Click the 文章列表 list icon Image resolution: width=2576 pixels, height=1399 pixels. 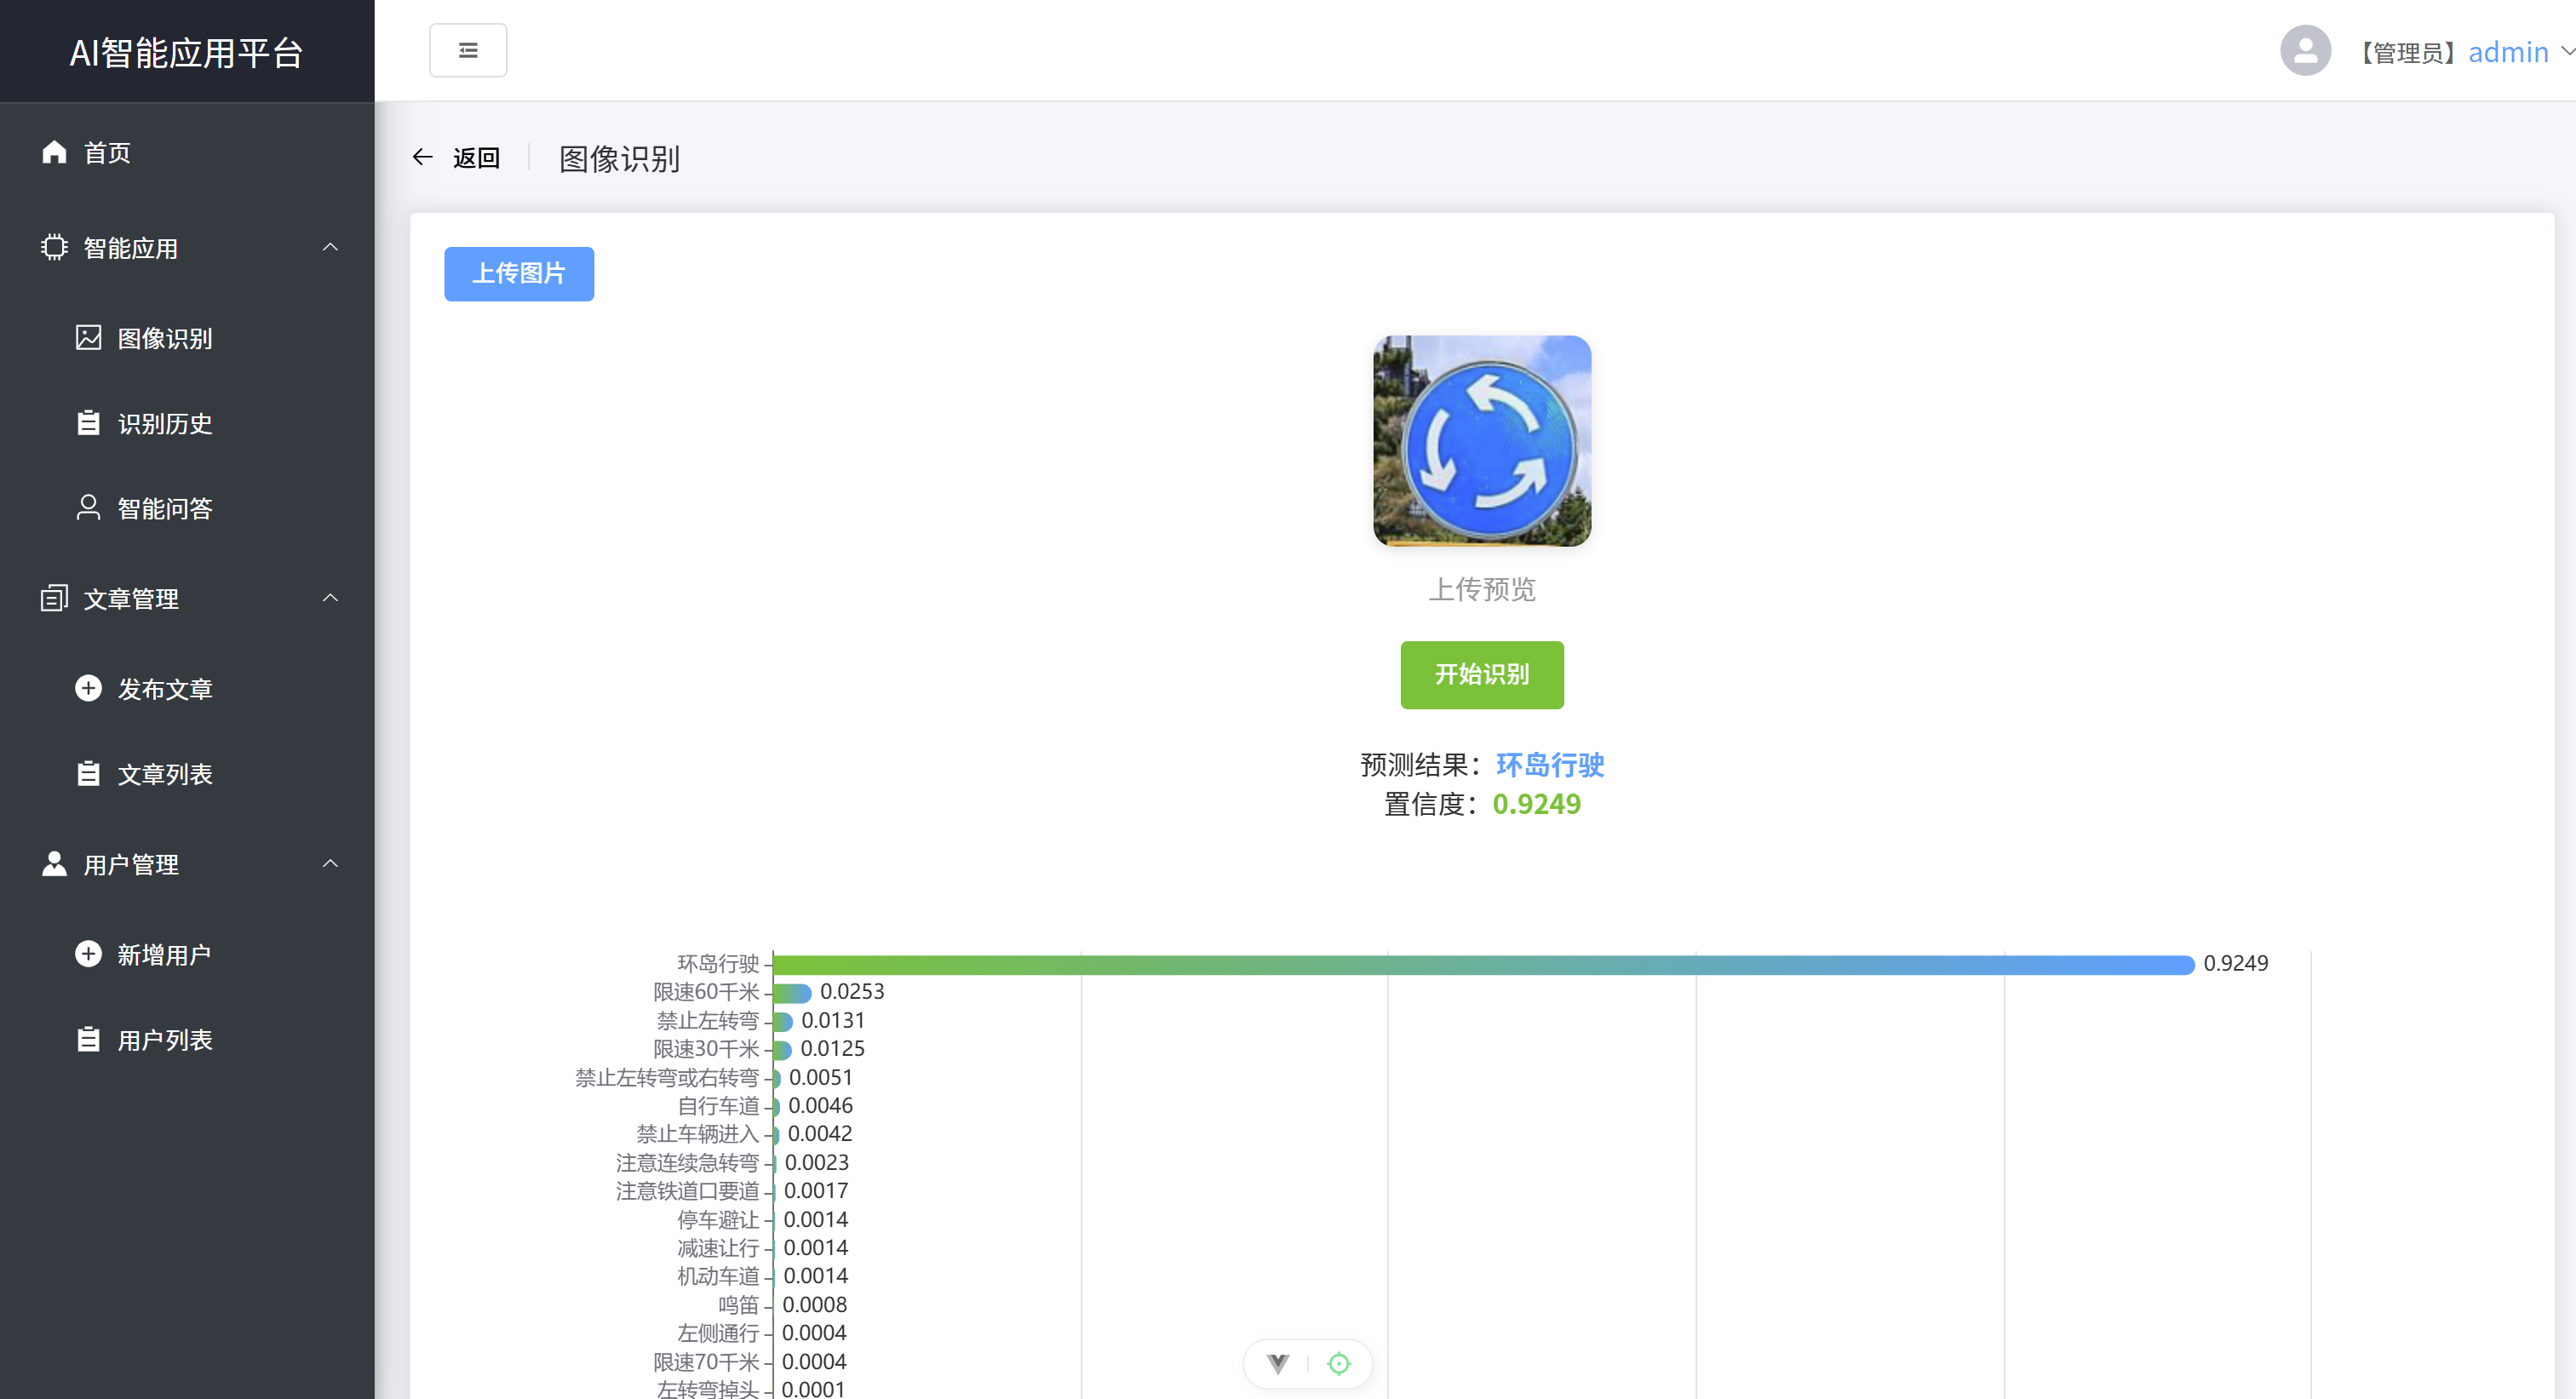click(88, 773)
